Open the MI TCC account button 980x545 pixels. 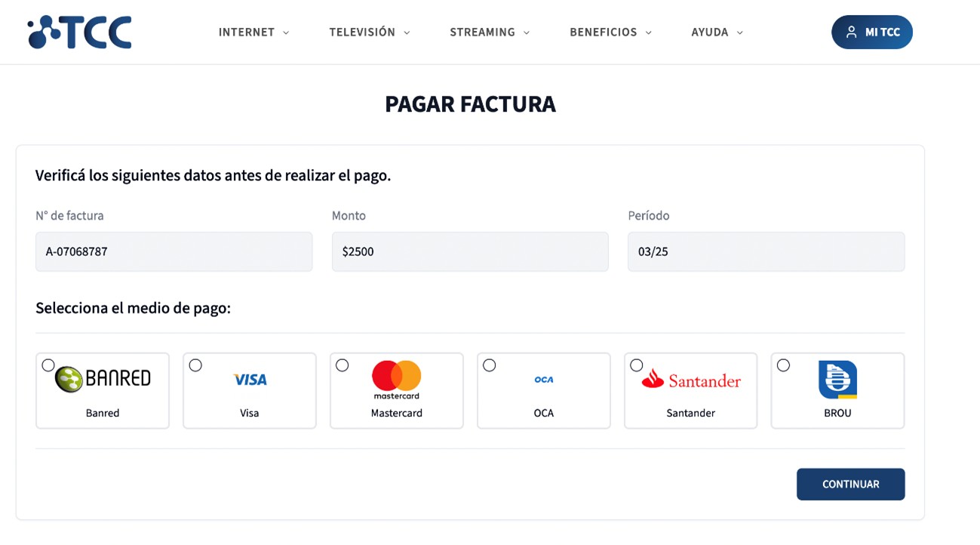872,32
